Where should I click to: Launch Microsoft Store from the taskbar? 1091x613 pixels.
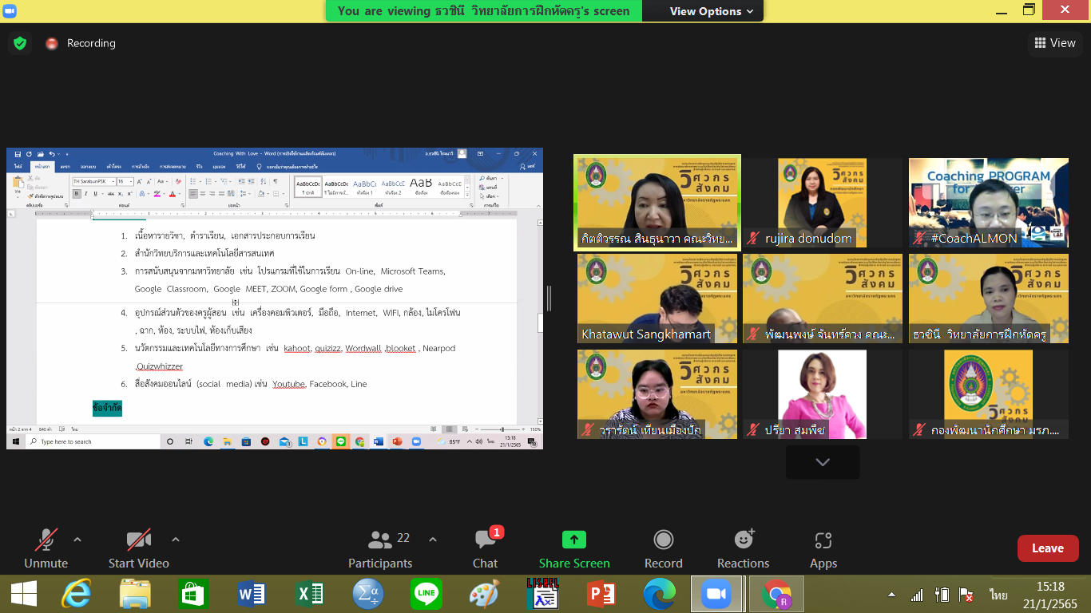pyautogui.click(x=194, y=595)
